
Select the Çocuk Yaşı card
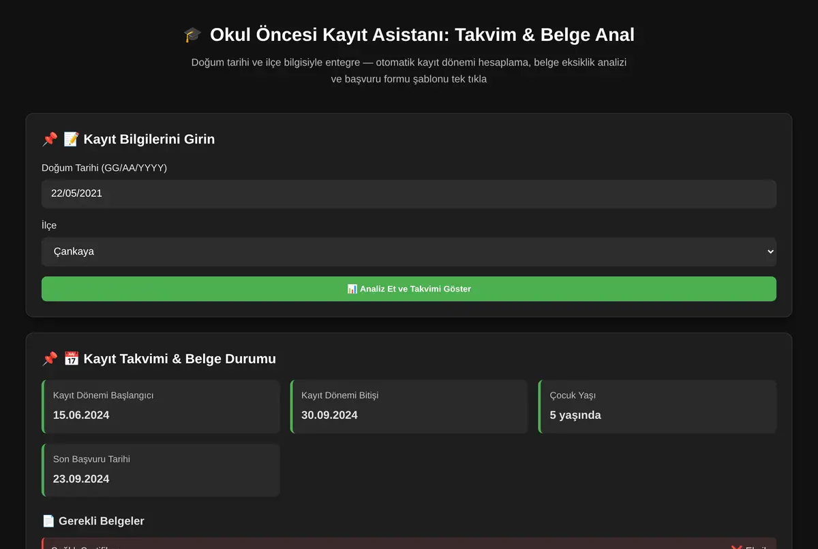[x=657, y=407]
